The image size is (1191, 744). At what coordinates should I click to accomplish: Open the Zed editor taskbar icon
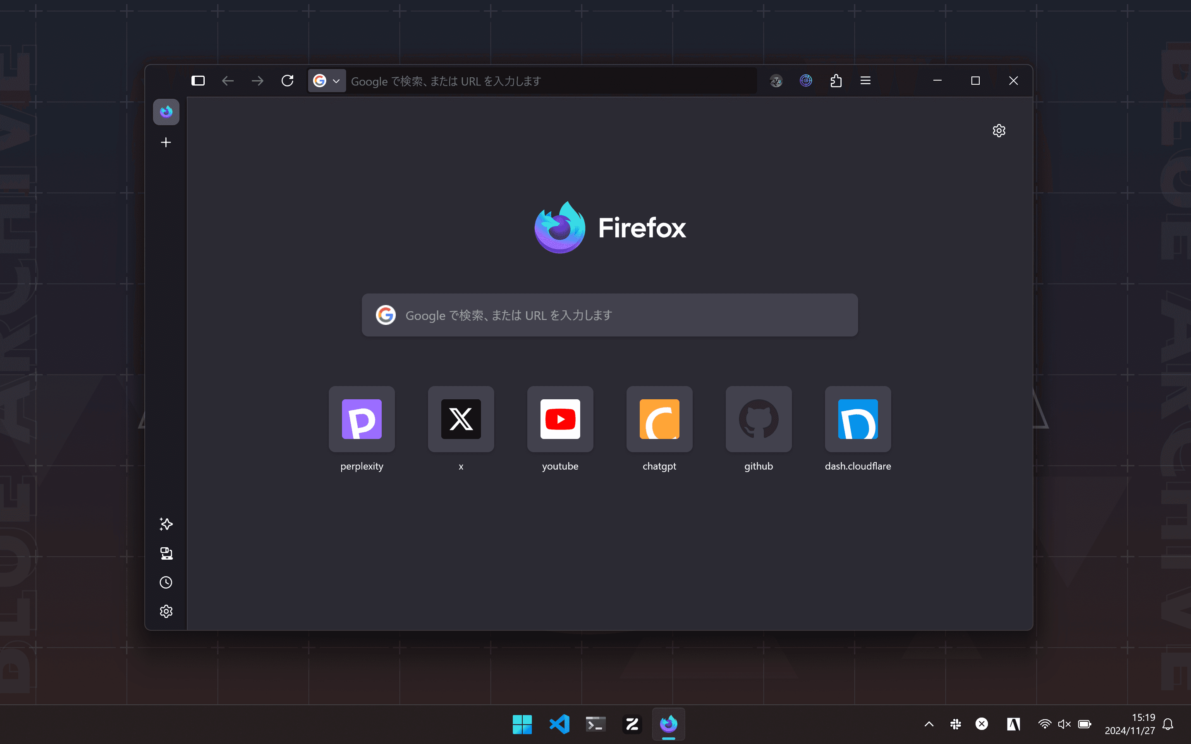click(632, 724)
